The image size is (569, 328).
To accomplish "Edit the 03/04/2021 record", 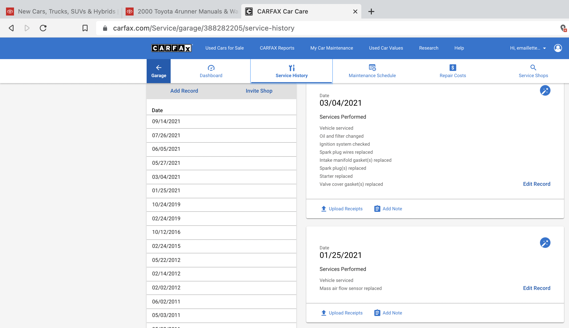I will click(x=536, y=184).
